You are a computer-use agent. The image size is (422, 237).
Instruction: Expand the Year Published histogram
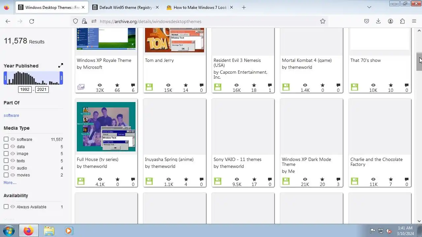(61, 66)
